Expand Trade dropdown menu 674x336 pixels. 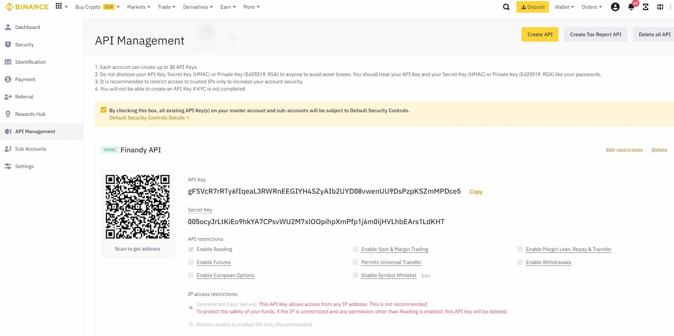coord(166,7)
